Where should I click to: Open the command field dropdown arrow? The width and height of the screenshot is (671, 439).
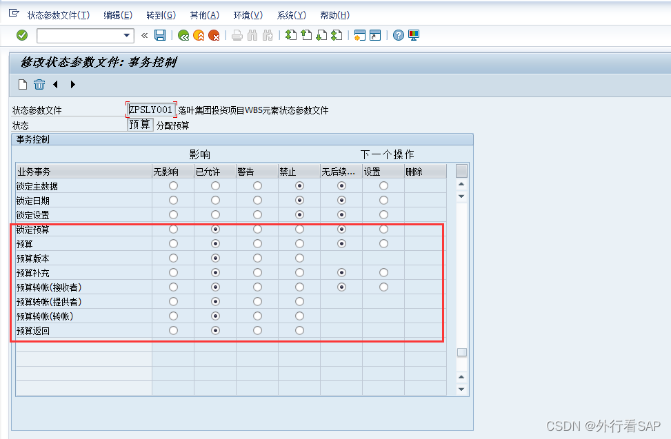pos(127,35)
